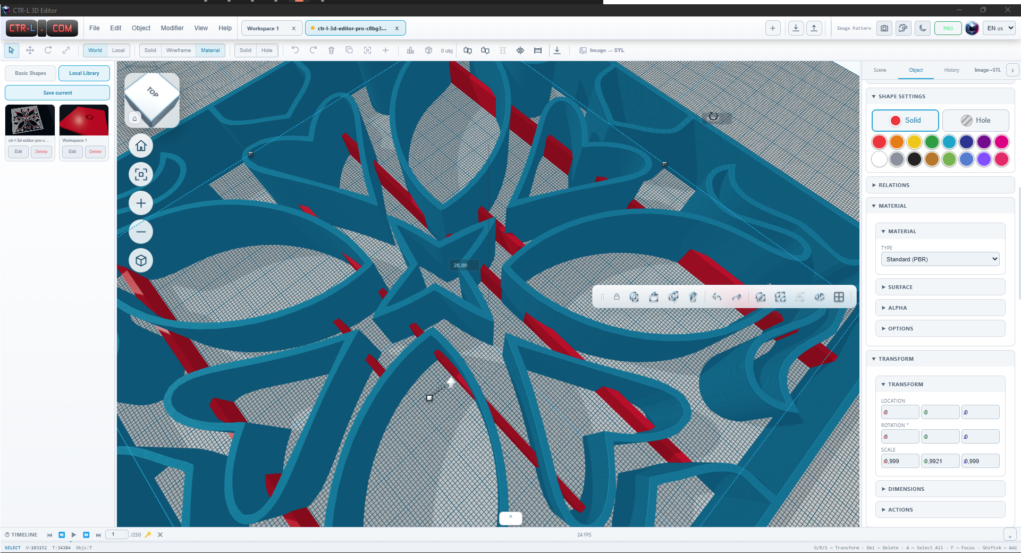Click the measure ruler icon in toolbar
Viewport: 1021px width, 553px height.
tap(538, 50)
